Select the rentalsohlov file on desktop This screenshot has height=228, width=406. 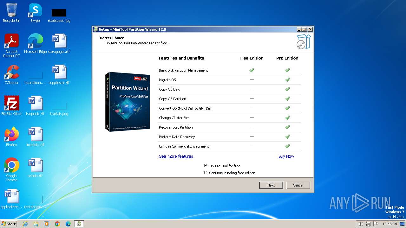click(35, 202)
